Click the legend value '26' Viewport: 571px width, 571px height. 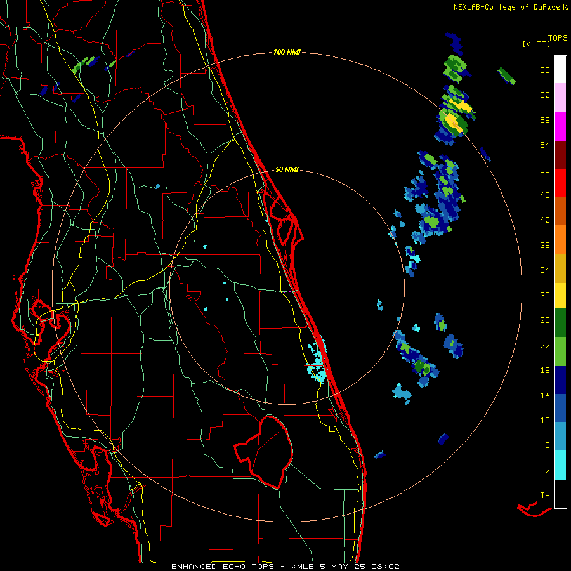pos(545,320)
